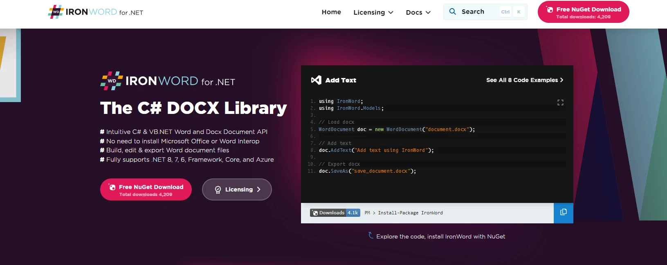Click the IronWord logo in the header

point(96,12)
